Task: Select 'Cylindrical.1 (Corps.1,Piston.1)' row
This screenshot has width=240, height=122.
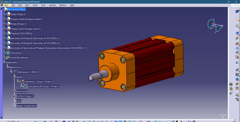Action: click(x=39, y=81)
